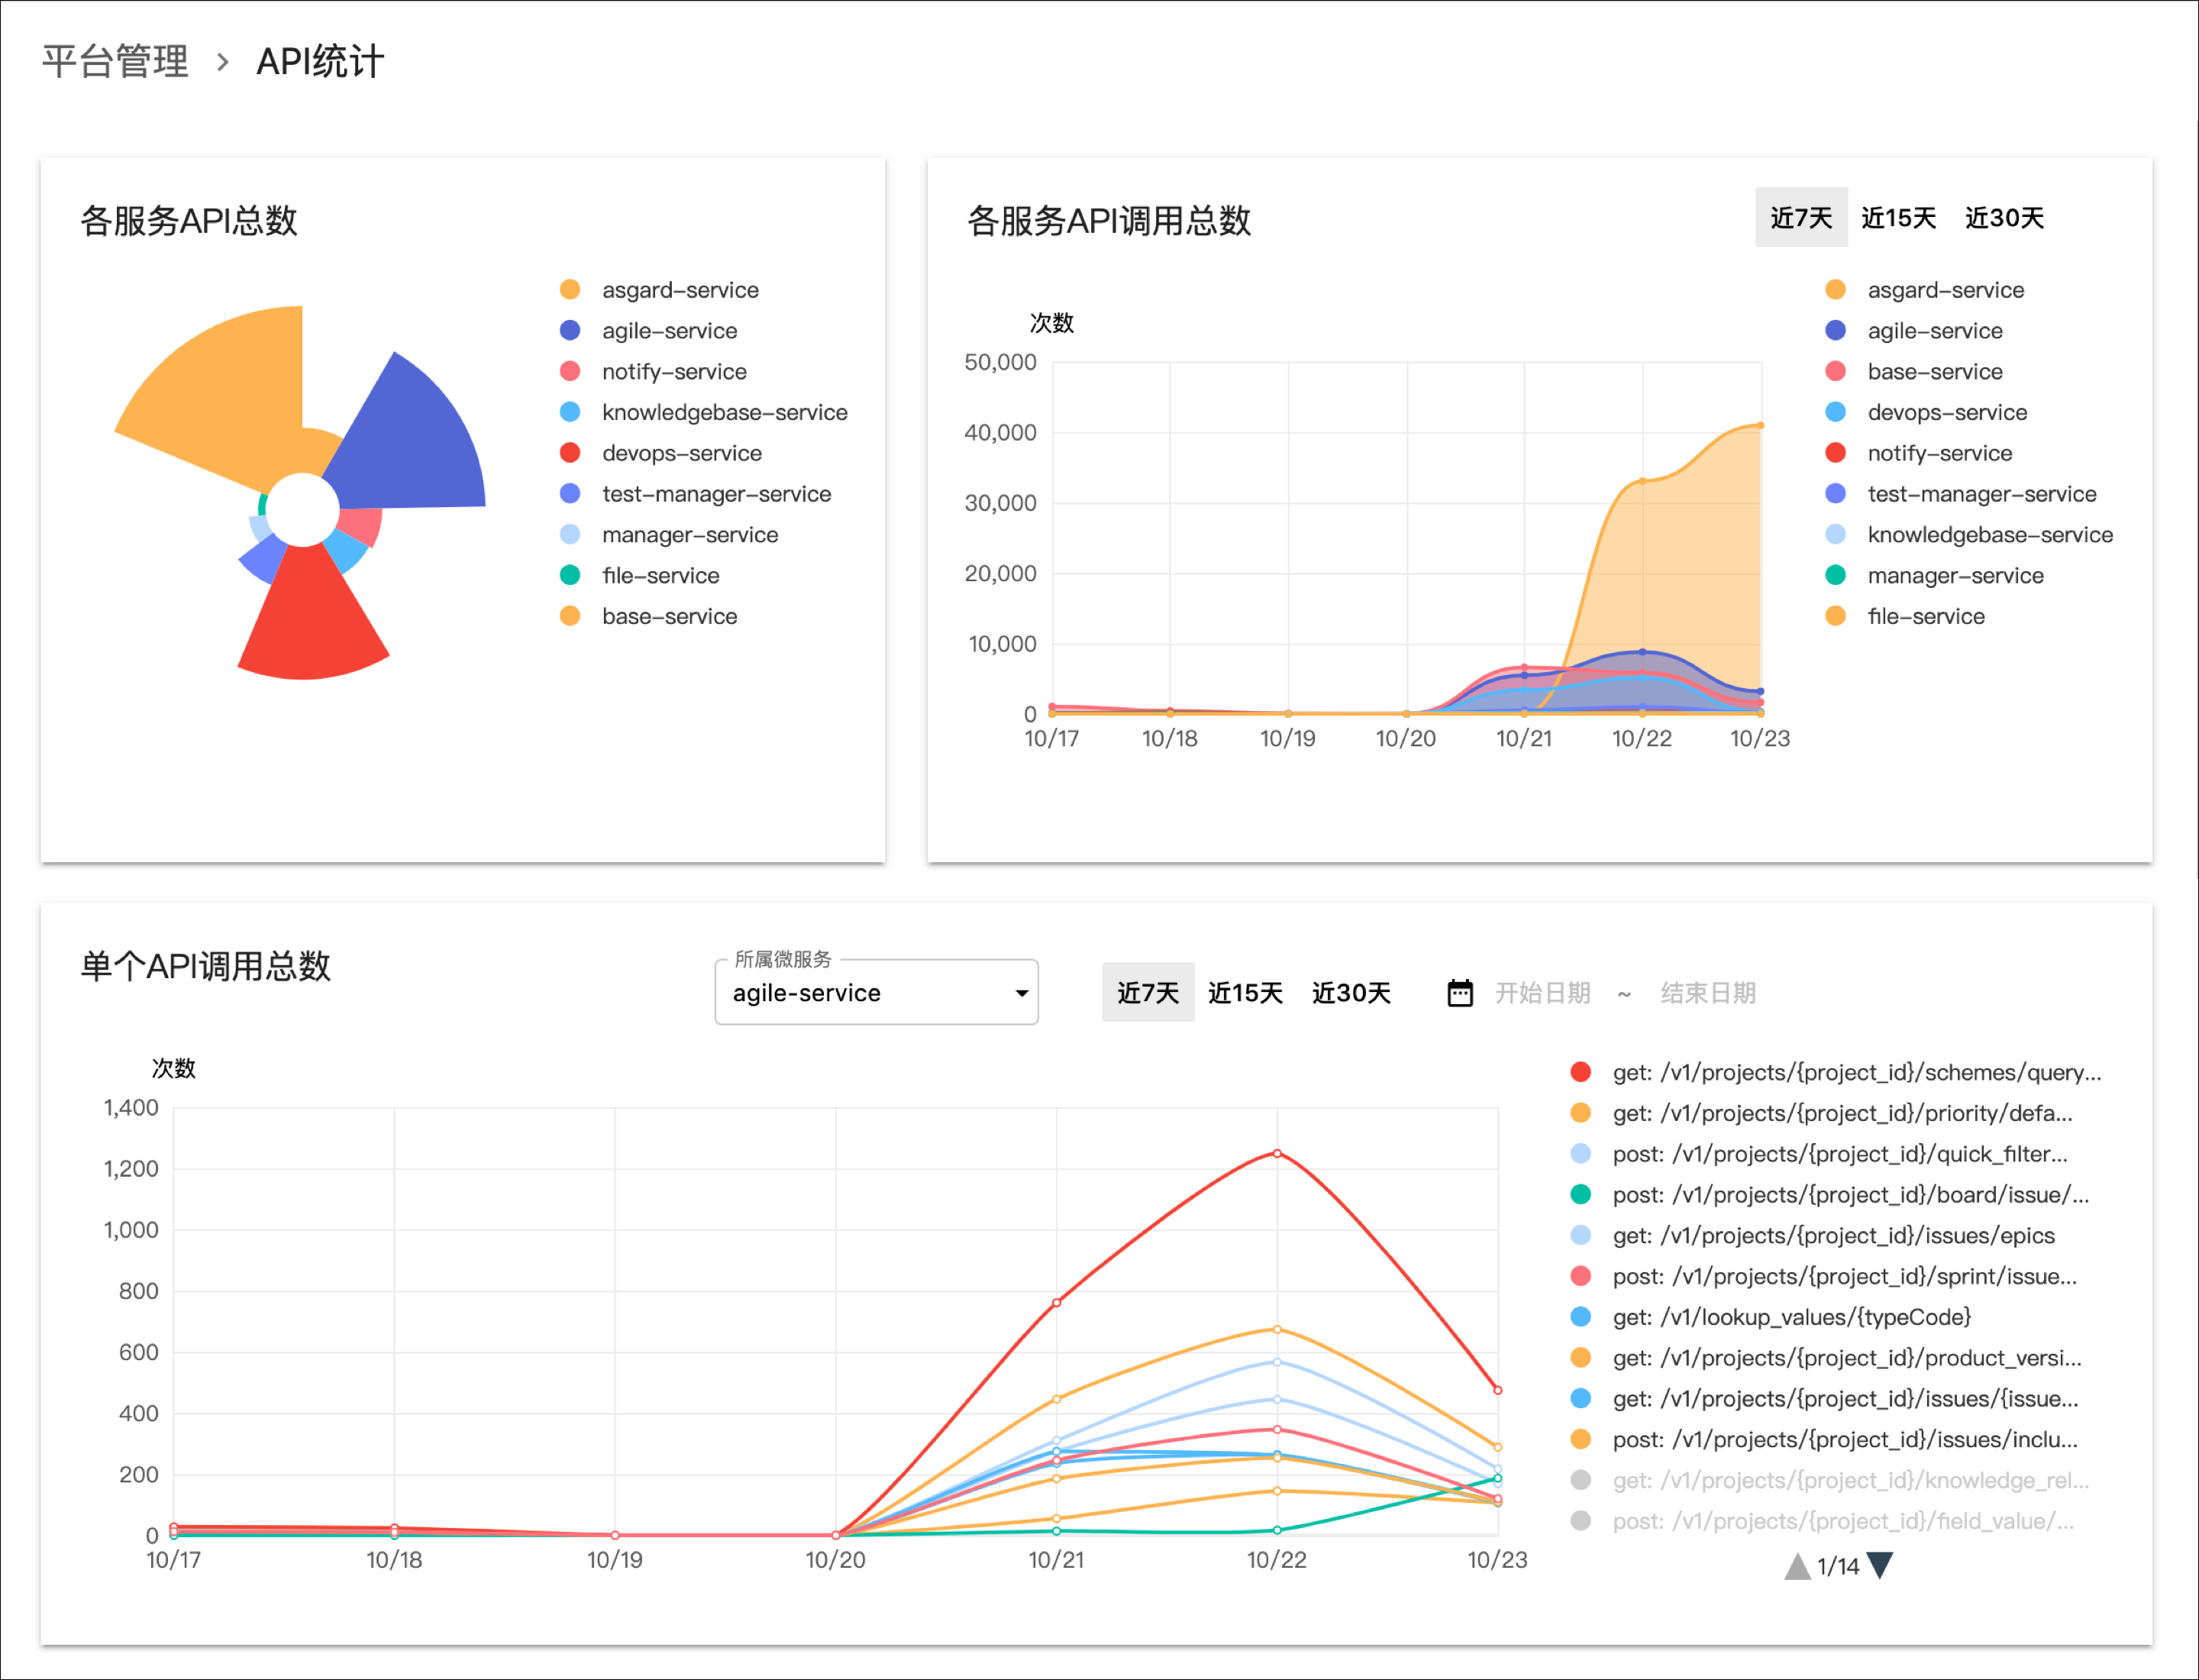Focus the 结束日期 date input

click(1708, 993)
